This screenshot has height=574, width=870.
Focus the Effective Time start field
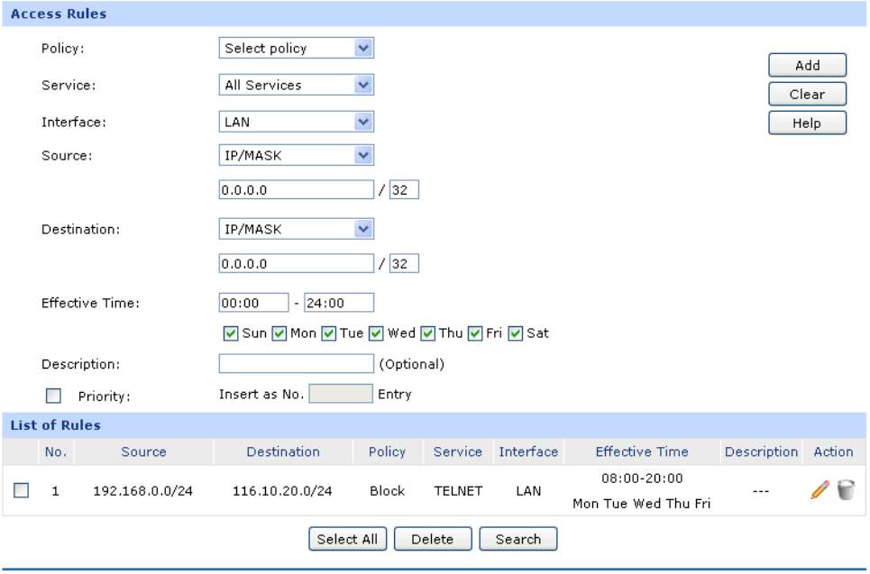point(253,303)
